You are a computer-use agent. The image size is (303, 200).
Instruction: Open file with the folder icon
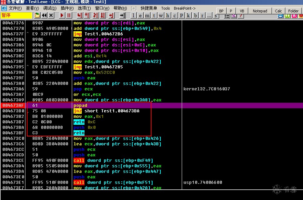(37, 15)
